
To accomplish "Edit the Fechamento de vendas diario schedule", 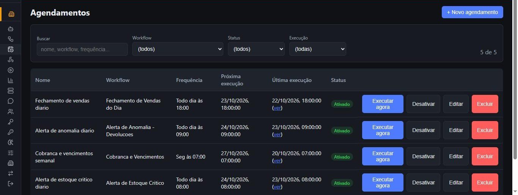I will coord(456,104).
